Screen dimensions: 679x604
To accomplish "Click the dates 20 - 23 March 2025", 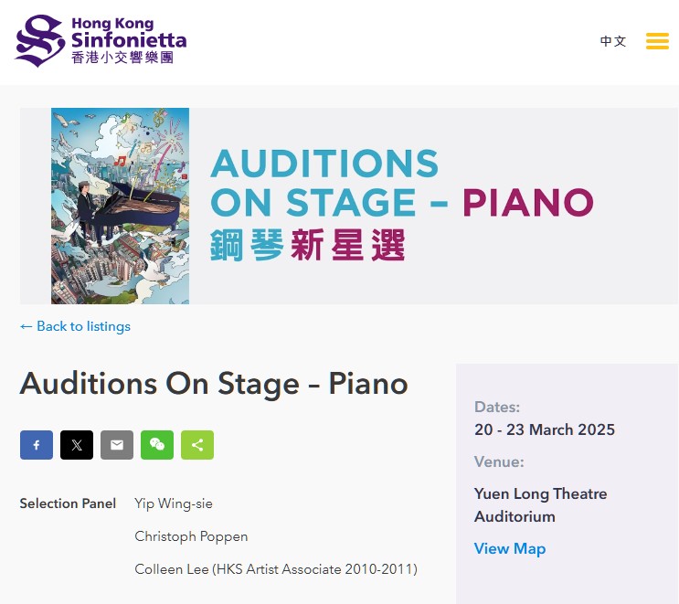I will pyautogui.click(x=545, y=429).
